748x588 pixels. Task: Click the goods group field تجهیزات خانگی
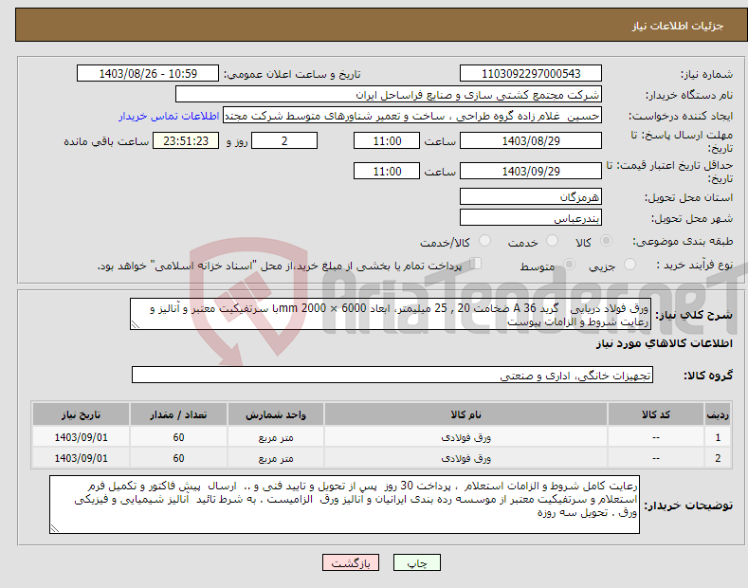pyautogui.click(x=392, y=376)
